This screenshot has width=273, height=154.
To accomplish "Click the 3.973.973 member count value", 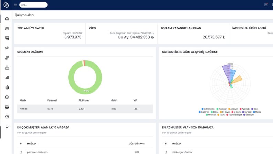I will pyautogui.click(x=73, y=37).
